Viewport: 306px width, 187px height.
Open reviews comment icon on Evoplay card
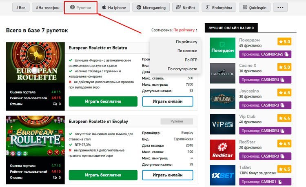pos(55,178)
